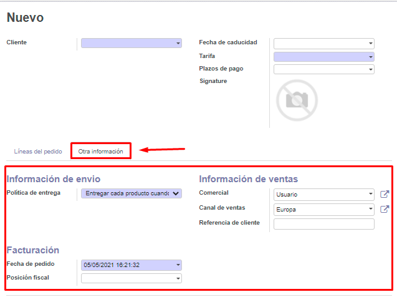The width and height of the screenshot is (397, 302).
Task: Select the Otra información tab
Action: click(x=100, y=152)
